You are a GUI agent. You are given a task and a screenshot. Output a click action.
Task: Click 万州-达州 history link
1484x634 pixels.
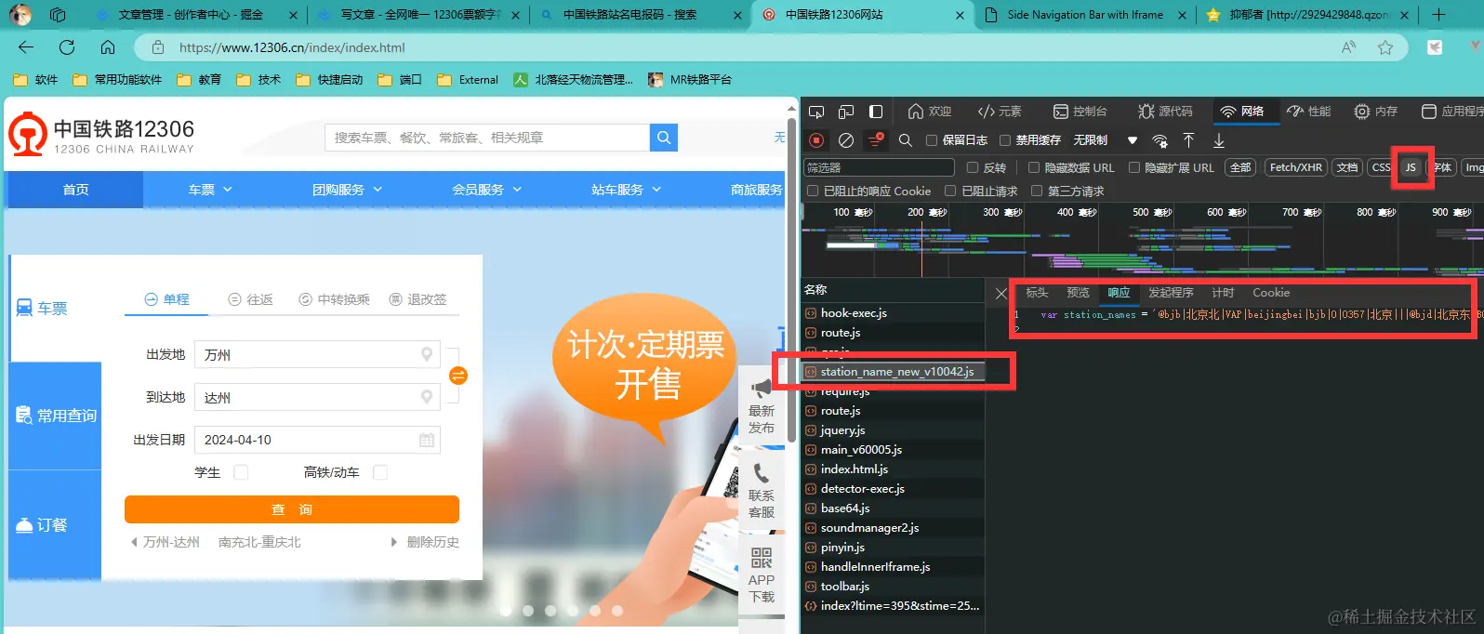click(171, 542)
